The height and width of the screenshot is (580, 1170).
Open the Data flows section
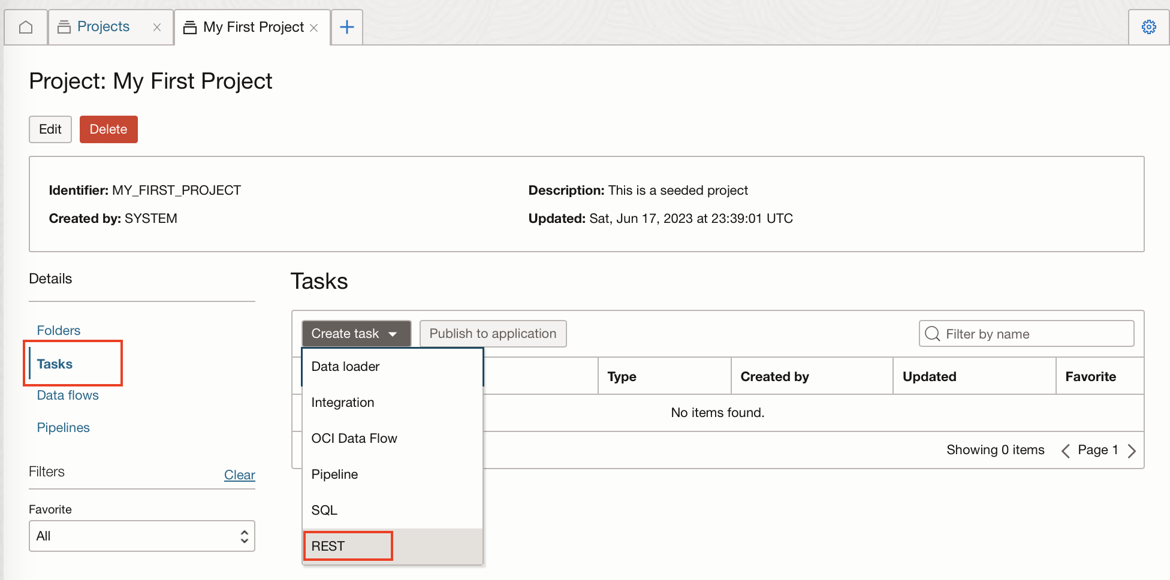68,395
